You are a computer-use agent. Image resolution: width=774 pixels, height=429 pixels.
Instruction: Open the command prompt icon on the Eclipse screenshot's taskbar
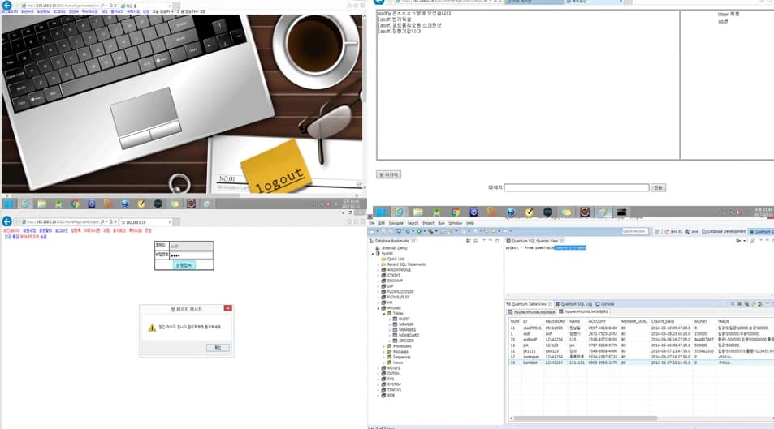621,212
